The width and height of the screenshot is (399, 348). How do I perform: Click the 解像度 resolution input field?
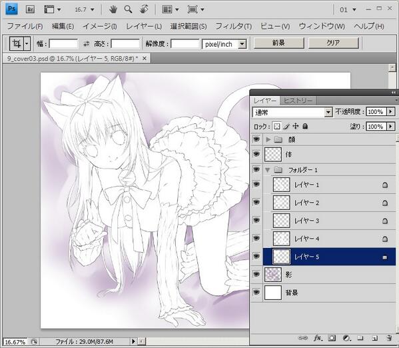[185, 43]
